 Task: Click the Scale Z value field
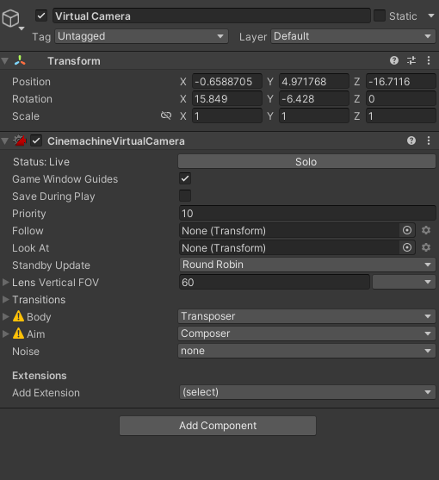[401, 115]
